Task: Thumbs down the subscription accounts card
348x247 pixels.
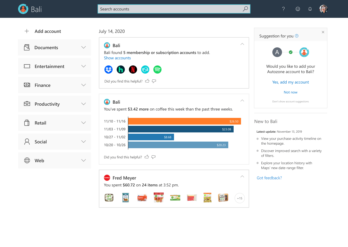Action: 154,81
